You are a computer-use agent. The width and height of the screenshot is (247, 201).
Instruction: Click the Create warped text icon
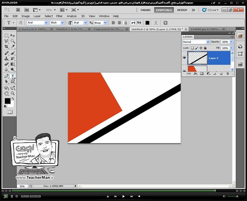156,23
